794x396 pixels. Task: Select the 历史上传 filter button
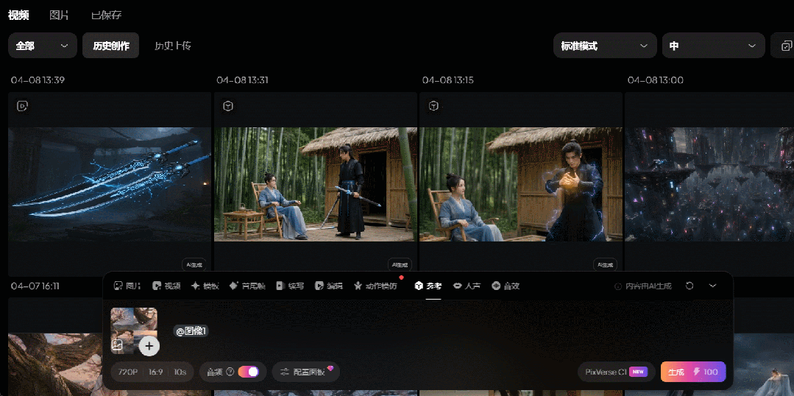point(173,46)
